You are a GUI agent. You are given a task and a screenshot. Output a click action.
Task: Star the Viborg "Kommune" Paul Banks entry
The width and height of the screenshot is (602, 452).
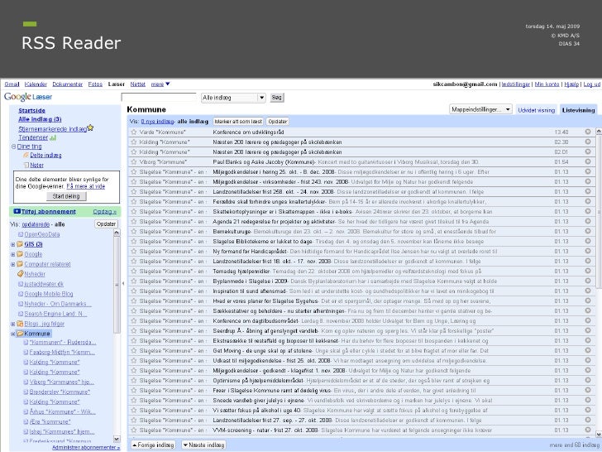point(134,161)
